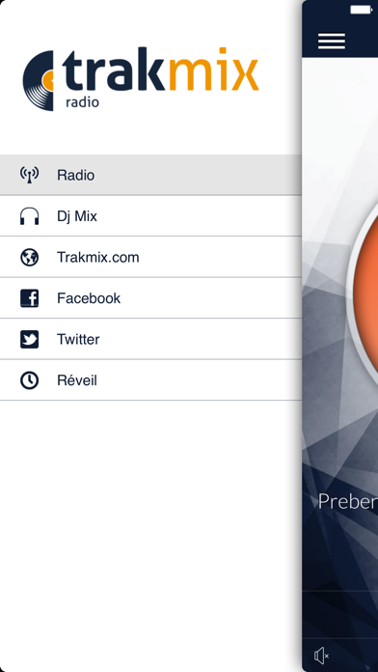Click the Preben track title text
The width and height of the screenshot is (378, 672).
[x=347, y=501]
